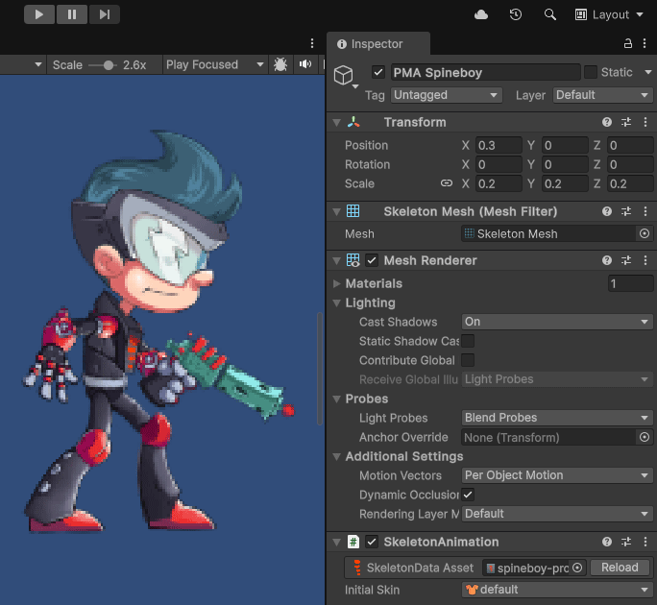
Task: Click the Reload button
Action: tap(620, 568)
